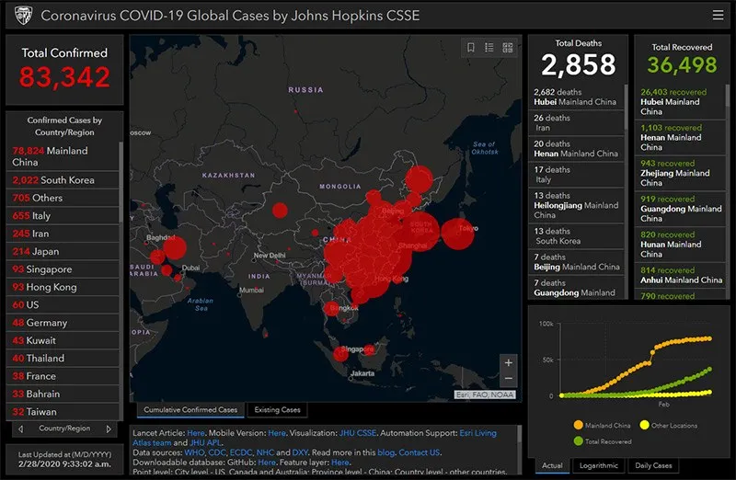Go to previous Country/Region list arrow
The width and height of the screenshot is (736, 480).
[20, 429]
